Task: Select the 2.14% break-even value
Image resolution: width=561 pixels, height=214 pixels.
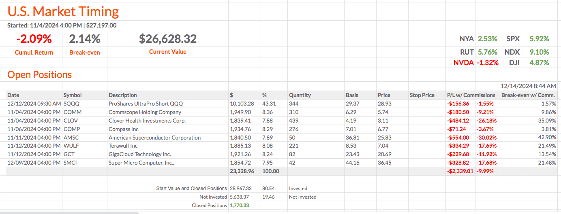Action: [84, 39]
